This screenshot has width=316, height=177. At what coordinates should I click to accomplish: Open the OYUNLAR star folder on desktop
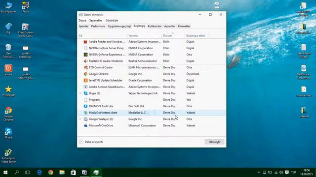[8, 91]
